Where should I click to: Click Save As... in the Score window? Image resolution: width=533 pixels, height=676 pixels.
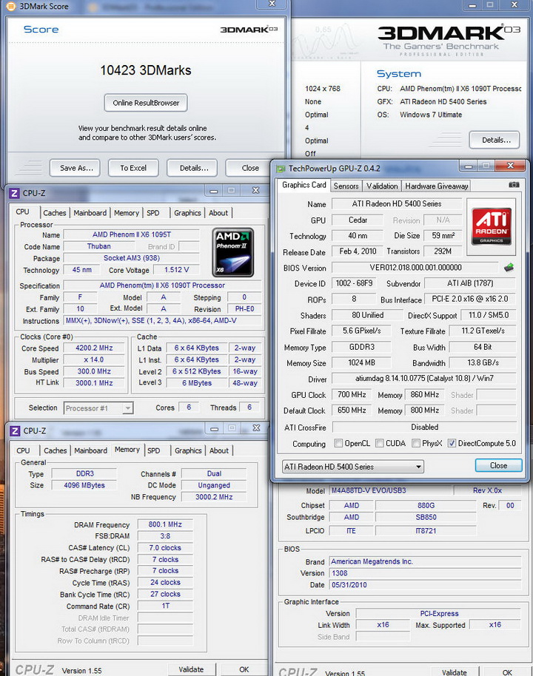pos(75,168)
